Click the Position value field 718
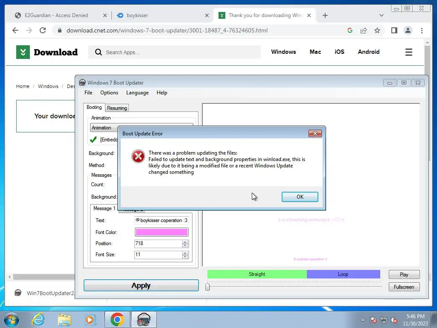This screenshot has width=437, height=328. coord(158,243)
